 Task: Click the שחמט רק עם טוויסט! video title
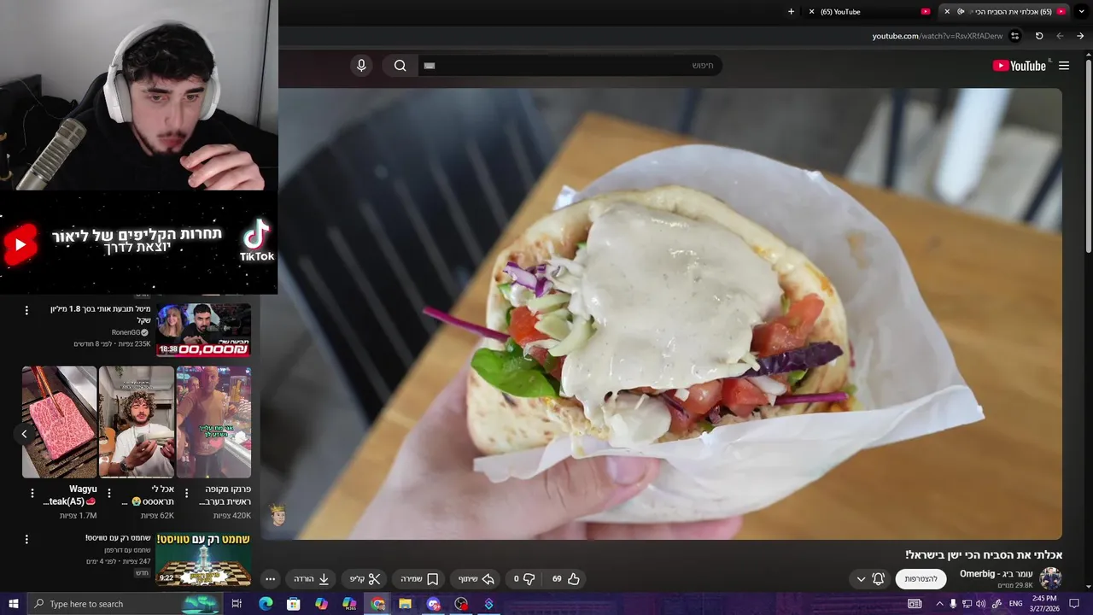click(118, 538)
